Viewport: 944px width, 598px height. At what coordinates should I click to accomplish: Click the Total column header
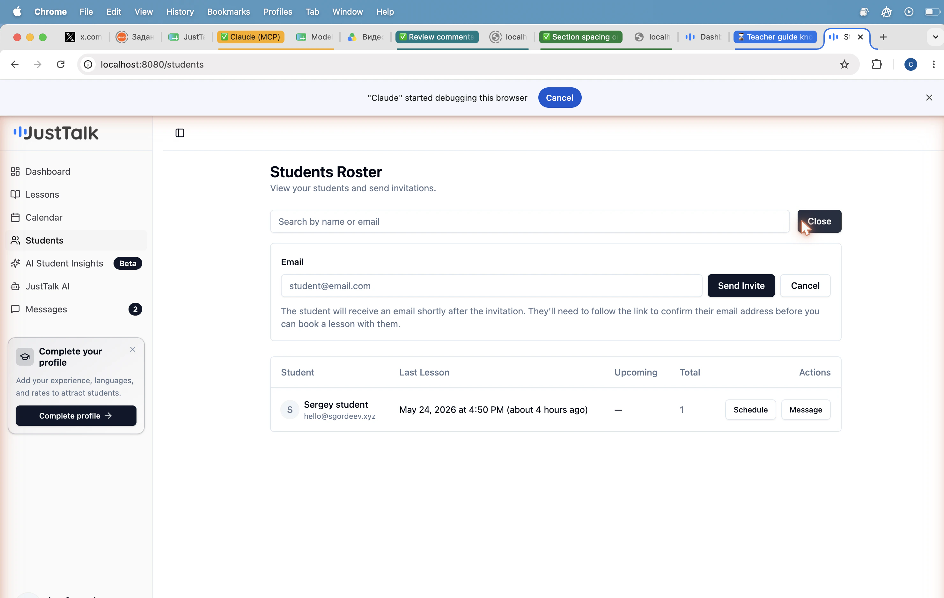pos(690,372)
